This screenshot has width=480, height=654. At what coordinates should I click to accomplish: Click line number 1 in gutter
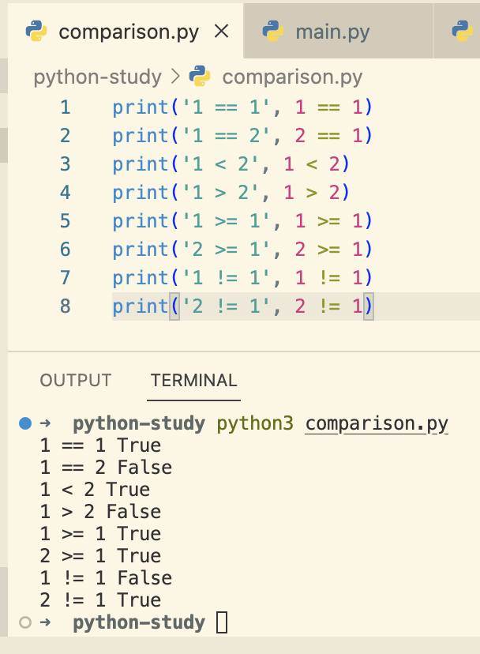[x=65, y=107]
